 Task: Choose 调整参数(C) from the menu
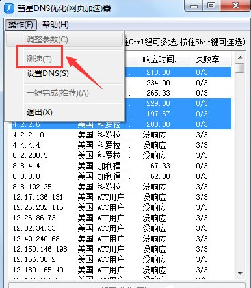tap(64, 40)
